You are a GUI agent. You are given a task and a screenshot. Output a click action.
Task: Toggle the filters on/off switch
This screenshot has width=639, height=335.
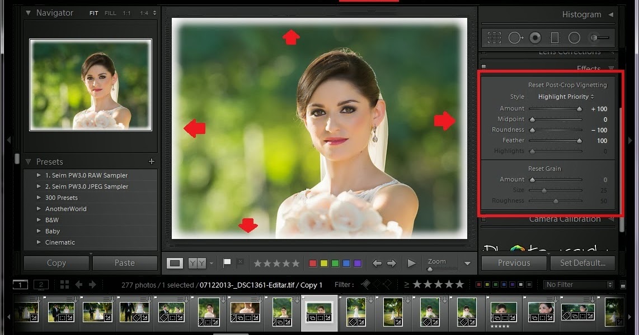[623, 285]
